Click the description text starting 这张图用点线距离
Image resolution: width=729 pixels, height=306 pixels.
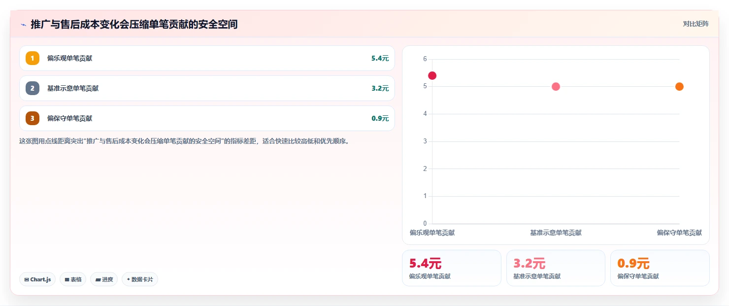184,141
